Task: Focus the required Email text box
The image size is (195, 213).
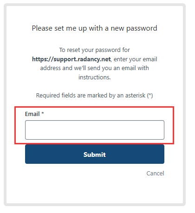Action: [x=95, y=130]
